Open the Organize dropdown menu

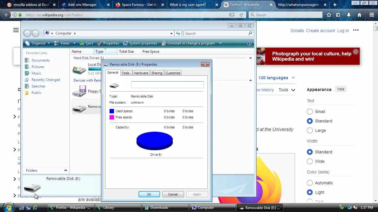pyautogui.click(x=38, y=43)
